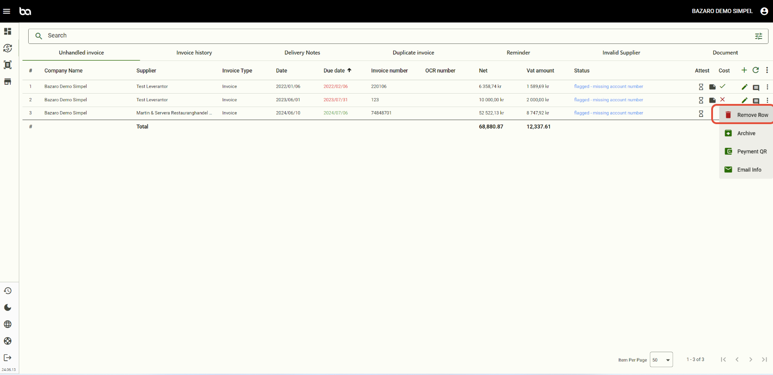Switch to Invalid Supplier tab
The height and width of the screenshot is (375, 773).
621,52
